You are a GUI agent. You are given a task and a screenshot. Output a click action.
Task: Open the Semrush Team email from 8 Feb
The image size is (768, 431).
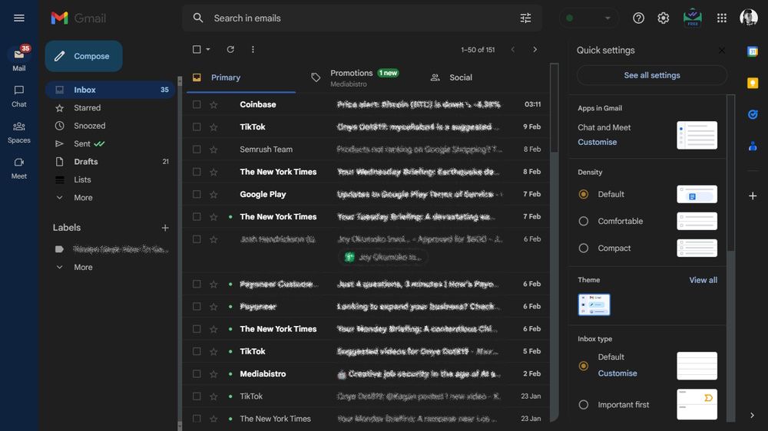[366, 150]
